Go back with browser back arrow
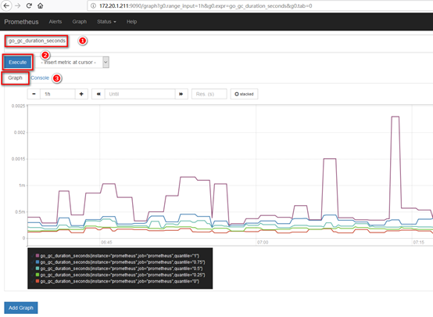The width and height of the screenshot is (433, 317). point(6,5)
